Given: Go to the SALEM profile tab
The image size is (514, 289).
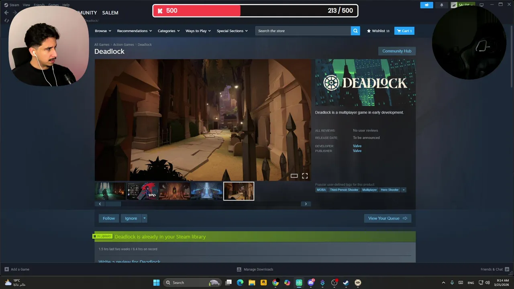Looking at the screenshot, I should pos(110,13).
